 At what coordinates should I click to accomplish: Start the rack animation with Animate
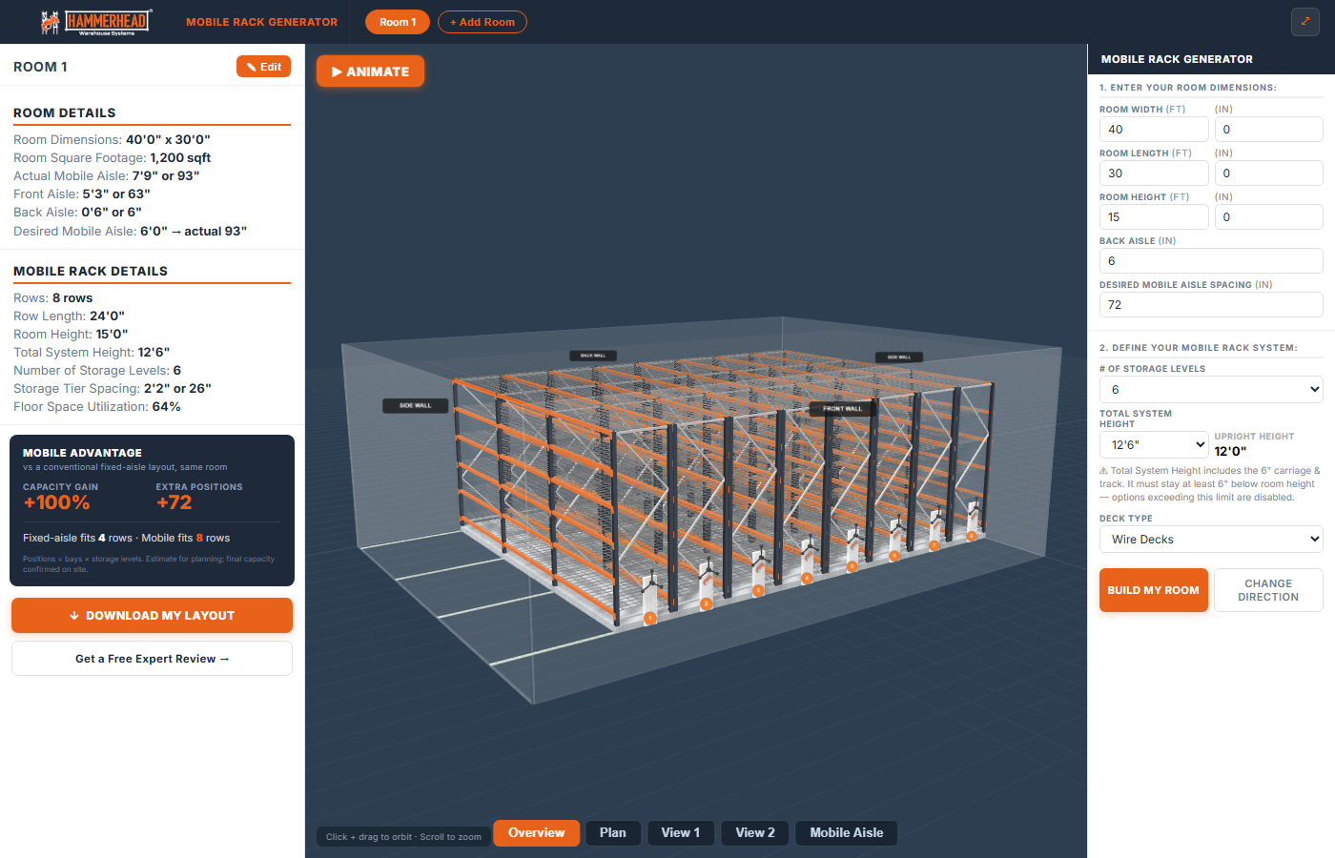coord(370,71)
